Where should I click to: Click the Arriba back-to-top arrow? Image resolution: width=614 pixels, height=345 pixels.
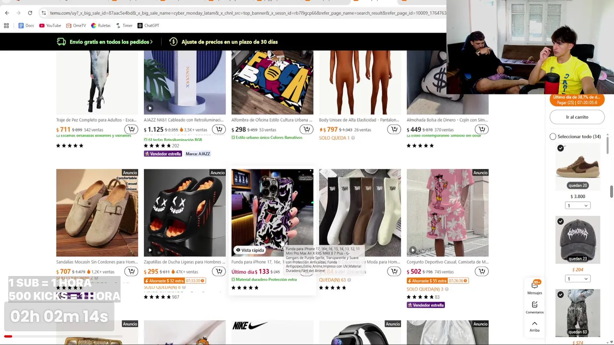pyautogui.click(x=534, y=326)
